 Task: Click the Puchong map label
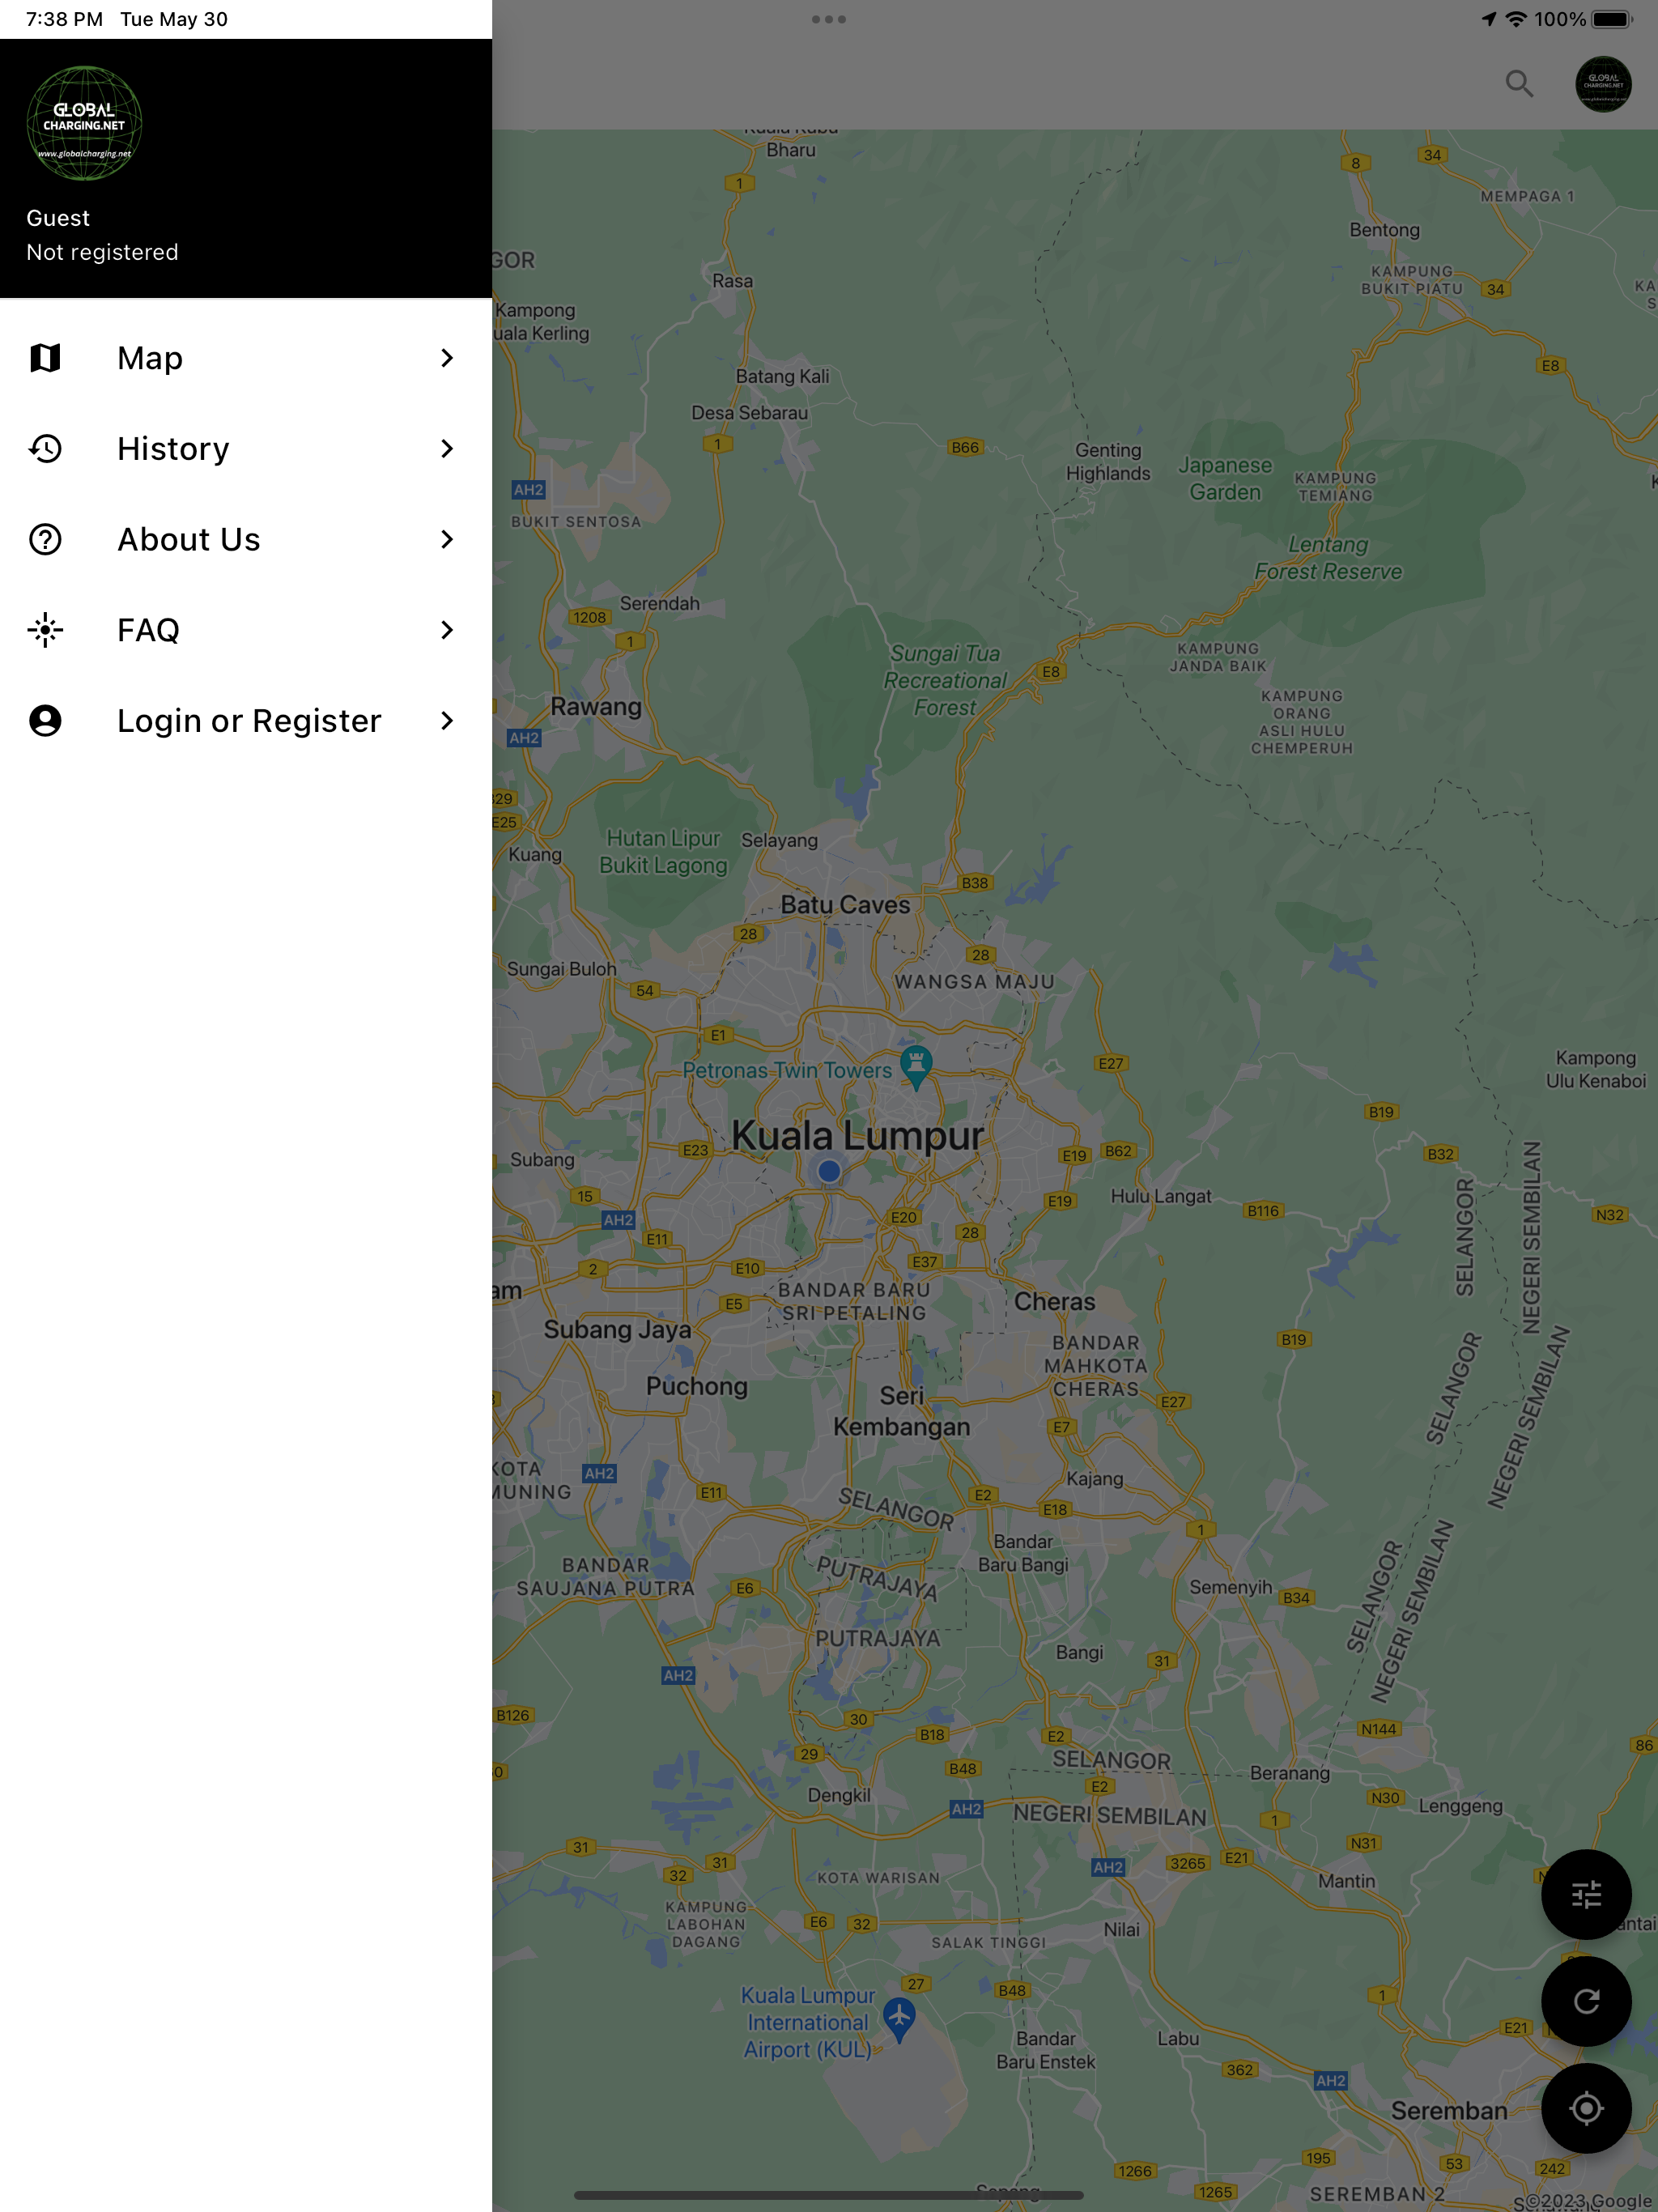[x=696, y=1386]
